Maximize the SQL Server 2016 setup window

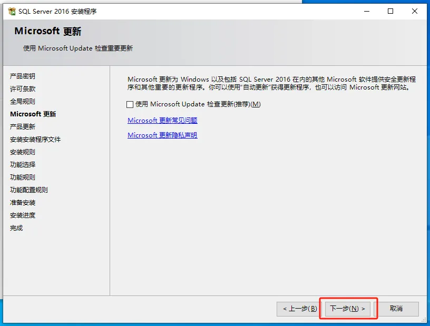(x=390, y=11)
